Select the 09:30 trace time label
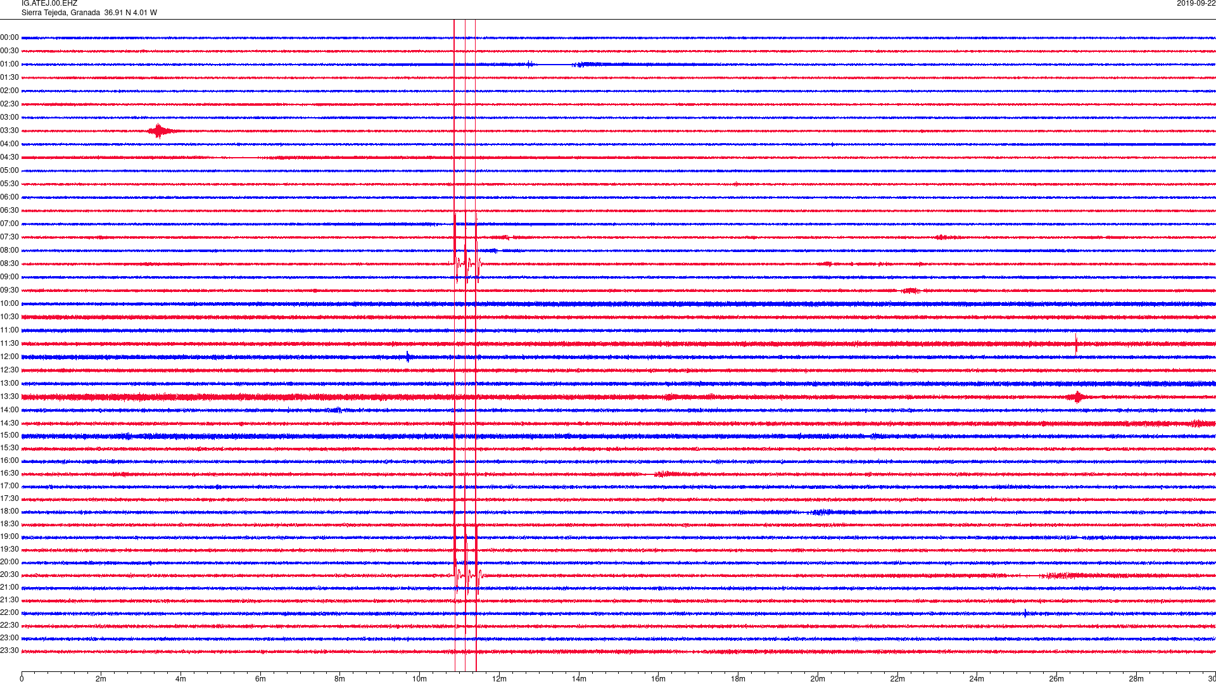1216x684 pixels. point(9,290)
